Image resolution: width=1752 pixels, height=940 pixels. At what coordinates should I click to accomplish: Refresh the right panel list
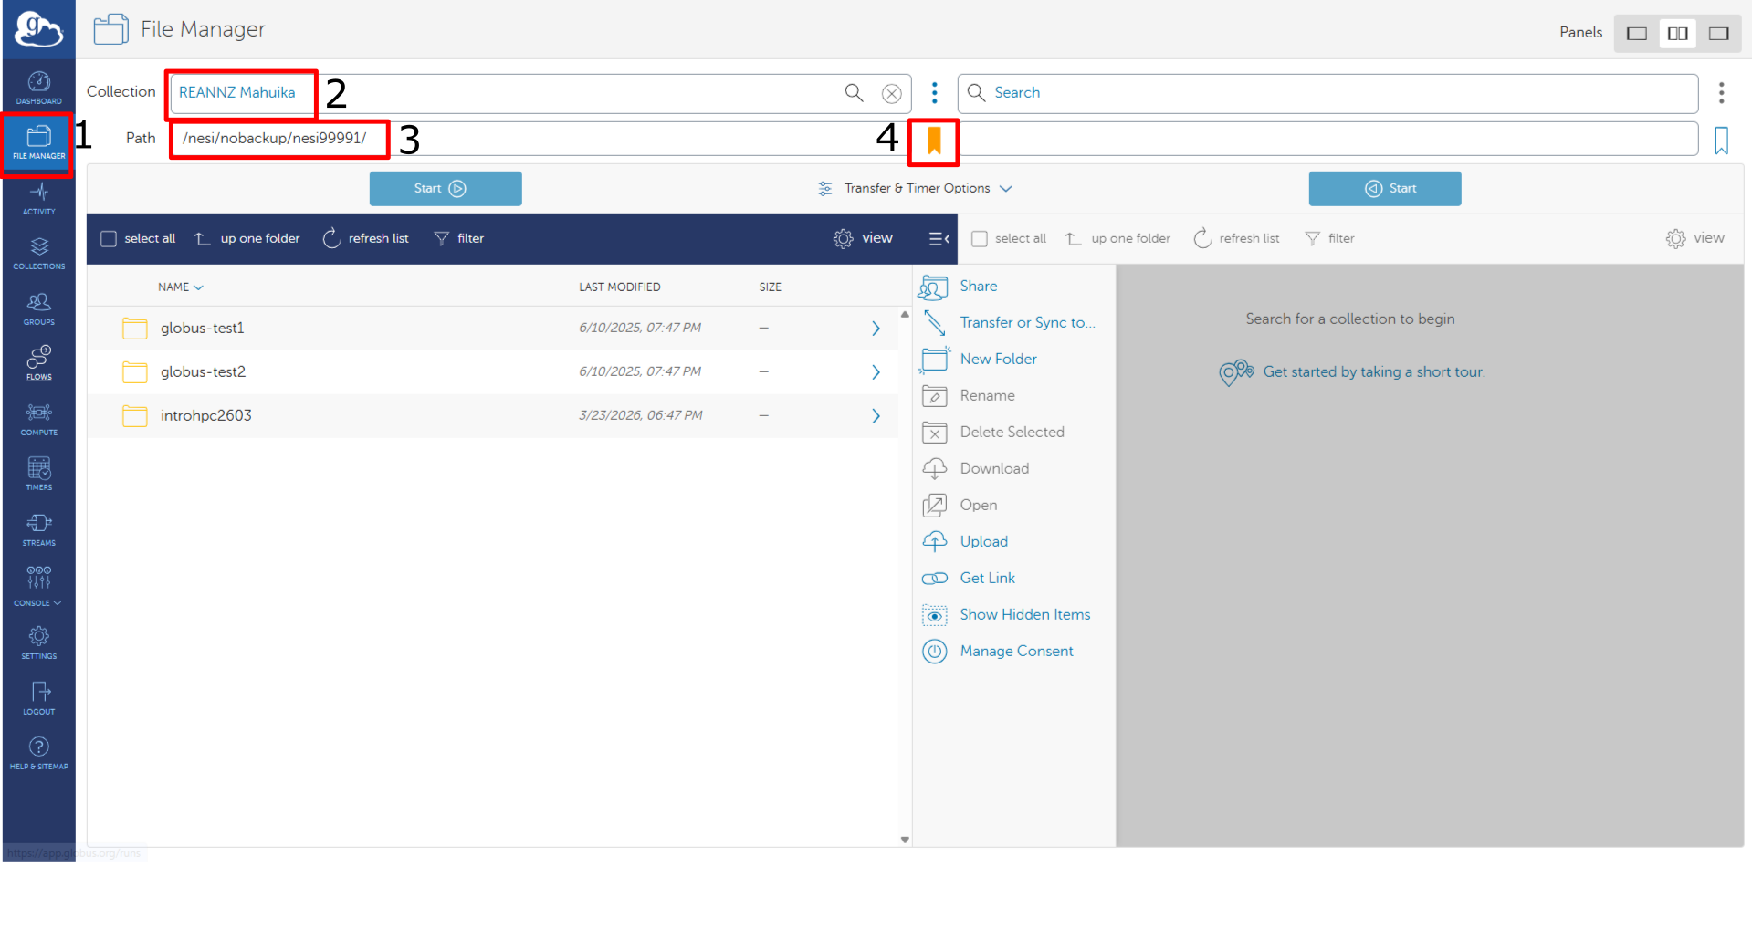[x=1237, y=239]
